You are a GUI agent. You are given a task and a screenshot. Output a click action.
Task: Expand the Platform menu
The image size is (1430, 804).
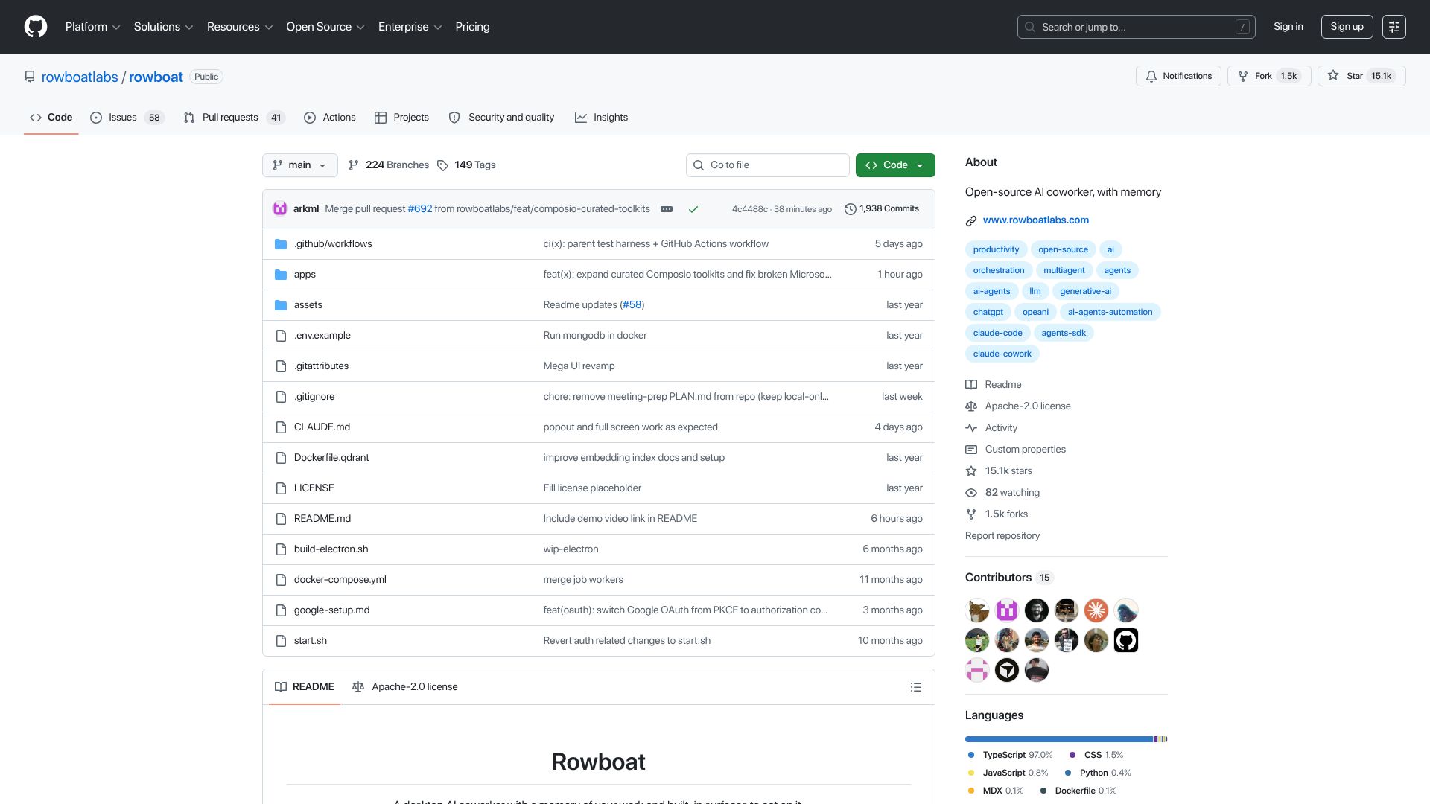92,27
